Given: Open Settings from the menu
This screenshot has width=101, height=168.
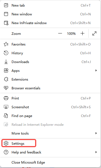Looking at the screenshot, I should 50,143.
